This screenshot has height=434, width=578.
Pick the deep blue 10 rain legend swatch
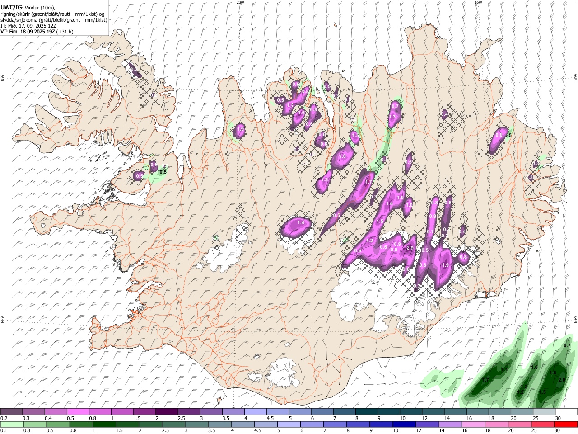pyautogui.click(x=404, y=424)
